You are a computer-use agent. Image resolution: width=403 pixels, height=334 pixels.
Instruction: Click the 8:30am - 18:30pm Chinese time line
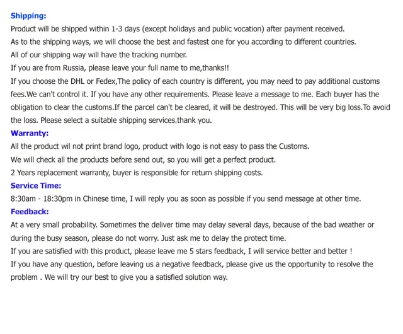pos(186,199)
